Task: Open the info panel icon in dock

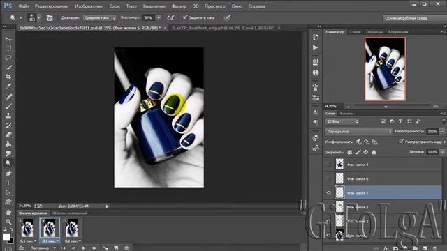Action: [316, 73]
